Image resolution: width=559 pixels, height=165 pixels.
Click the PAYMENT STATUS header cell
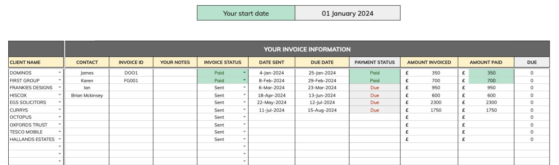click(x=374, y=63)
